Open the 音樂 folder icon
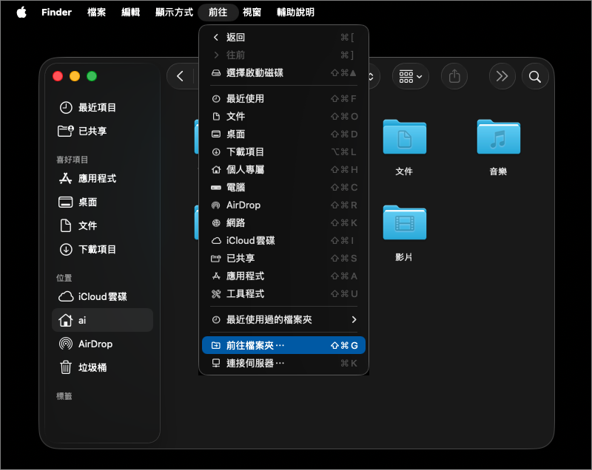 point(498,137)
